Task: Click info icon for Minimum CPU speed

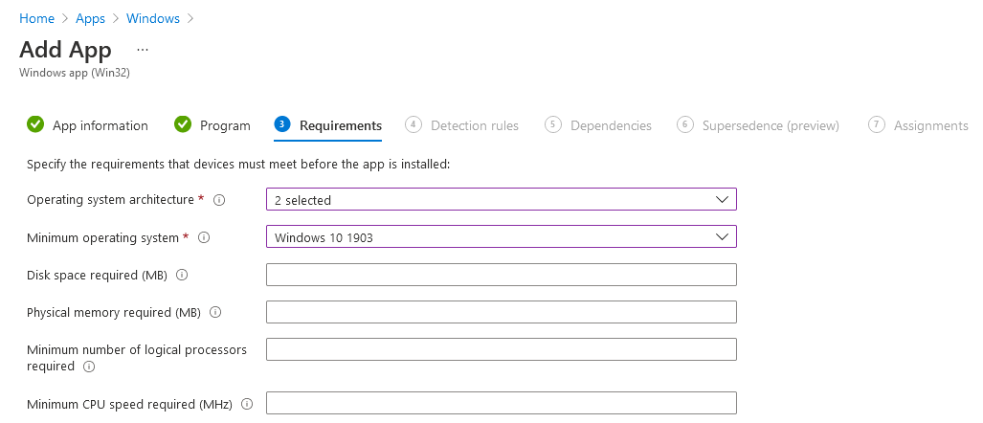Action: (247, 404)
